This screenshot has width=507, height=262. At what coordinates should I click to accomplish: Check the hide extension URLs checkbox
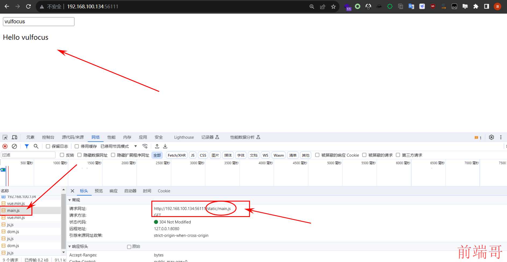click(x=113, y=155)
